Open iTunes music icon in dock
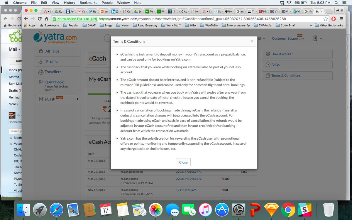The width and height of the screenshot is (352, 220). pyautogui.click(x=205, y=209)
